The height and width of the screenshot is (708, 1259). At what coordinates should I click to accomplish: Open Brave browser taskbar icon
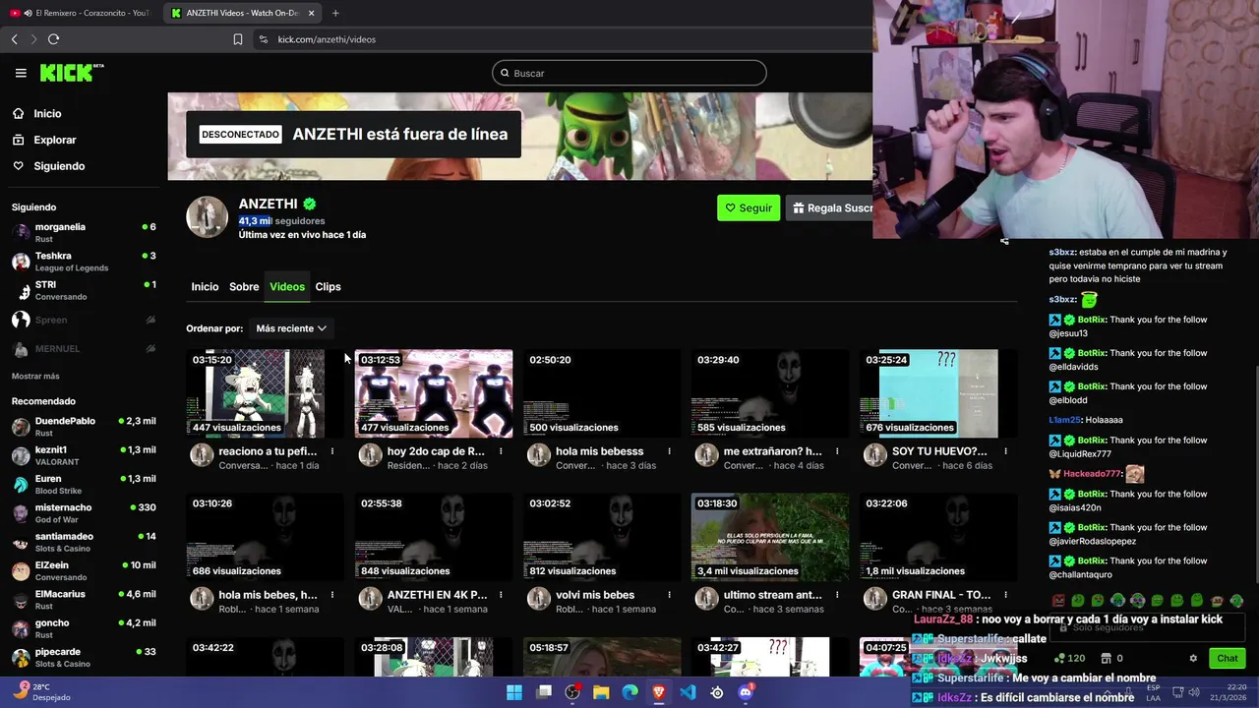pos(659,692)
